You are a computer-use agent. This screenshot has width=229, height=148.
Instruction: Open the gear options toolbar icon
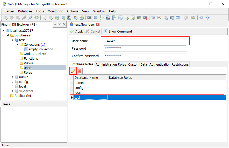pyautogui.click(x=186, y=18)
